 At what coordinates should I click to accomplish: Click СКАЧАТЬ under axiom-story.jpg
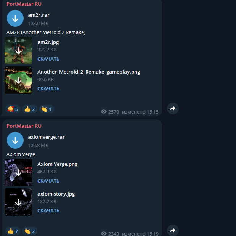pyautogui.click(x=48, y=211)
